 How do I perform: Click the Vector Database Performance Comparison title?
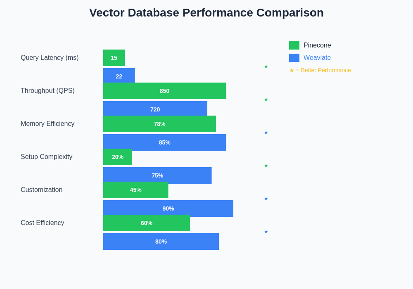[x=206, y=13]
